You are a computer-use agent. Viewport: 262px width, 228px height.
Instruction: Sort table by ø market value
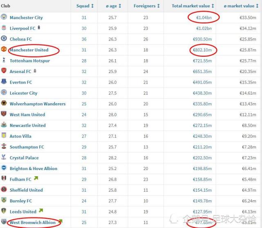coord(241,6)
